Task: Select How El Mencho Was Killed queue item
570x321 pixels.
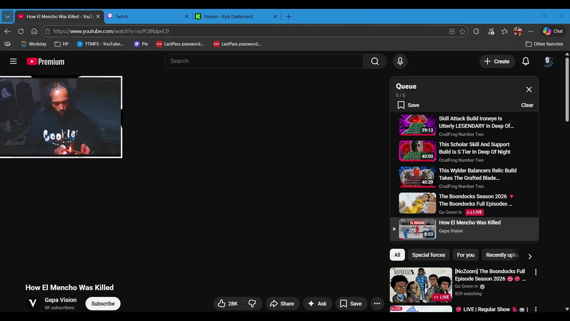Action: tap(464, 229)
